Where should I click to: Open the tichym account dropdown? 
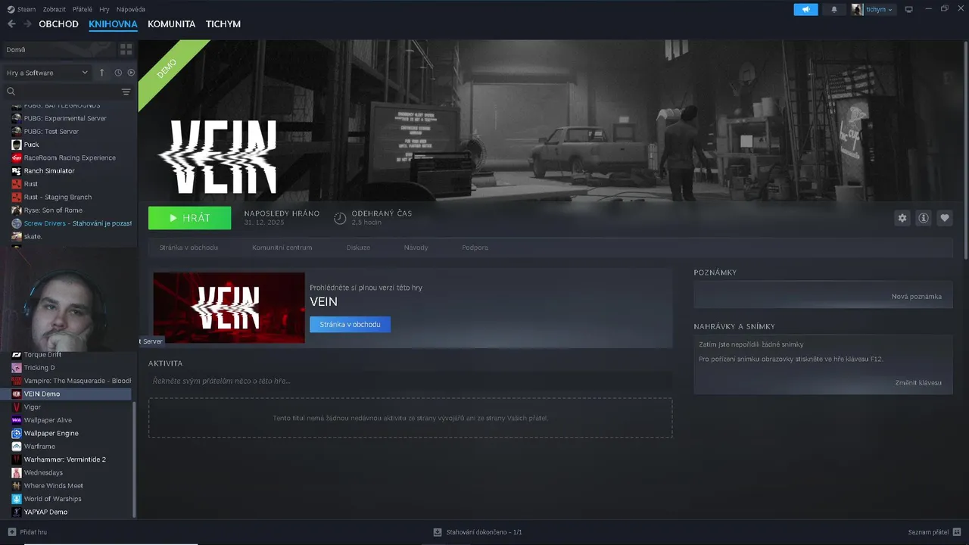click(873, 9)
